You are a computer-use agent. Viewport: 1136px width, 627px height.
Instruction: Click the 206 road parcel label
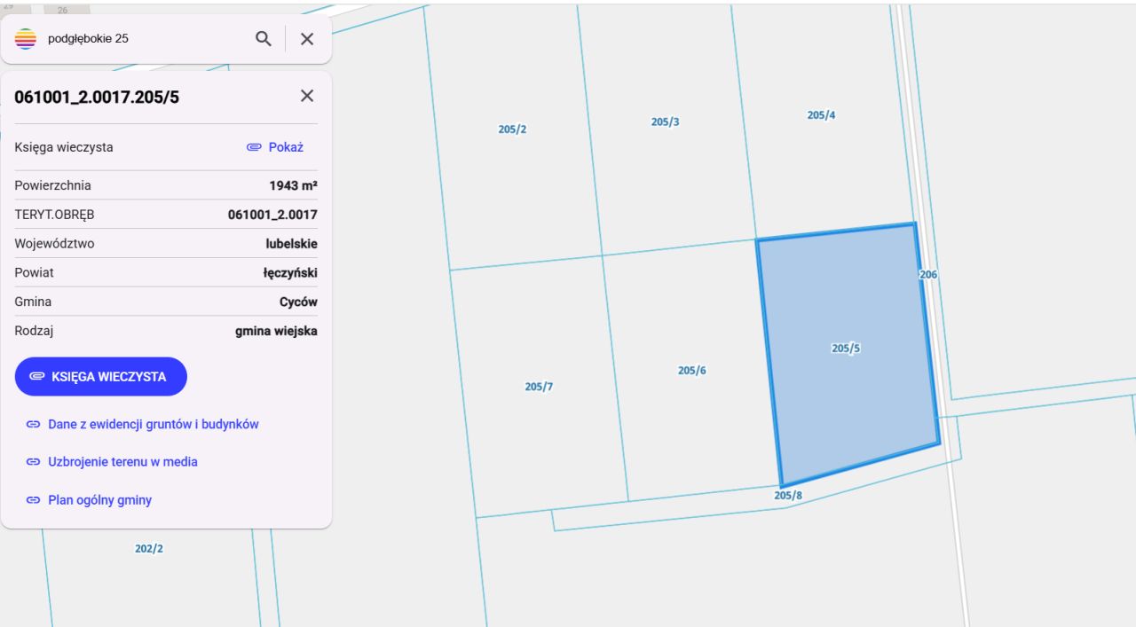point(928,275)
